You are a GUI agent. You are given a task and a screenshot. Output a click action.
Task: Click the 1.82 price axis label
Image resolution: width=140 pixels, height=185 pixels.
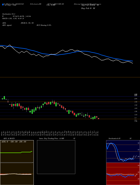pyautogui.click(x=136, y=105)
